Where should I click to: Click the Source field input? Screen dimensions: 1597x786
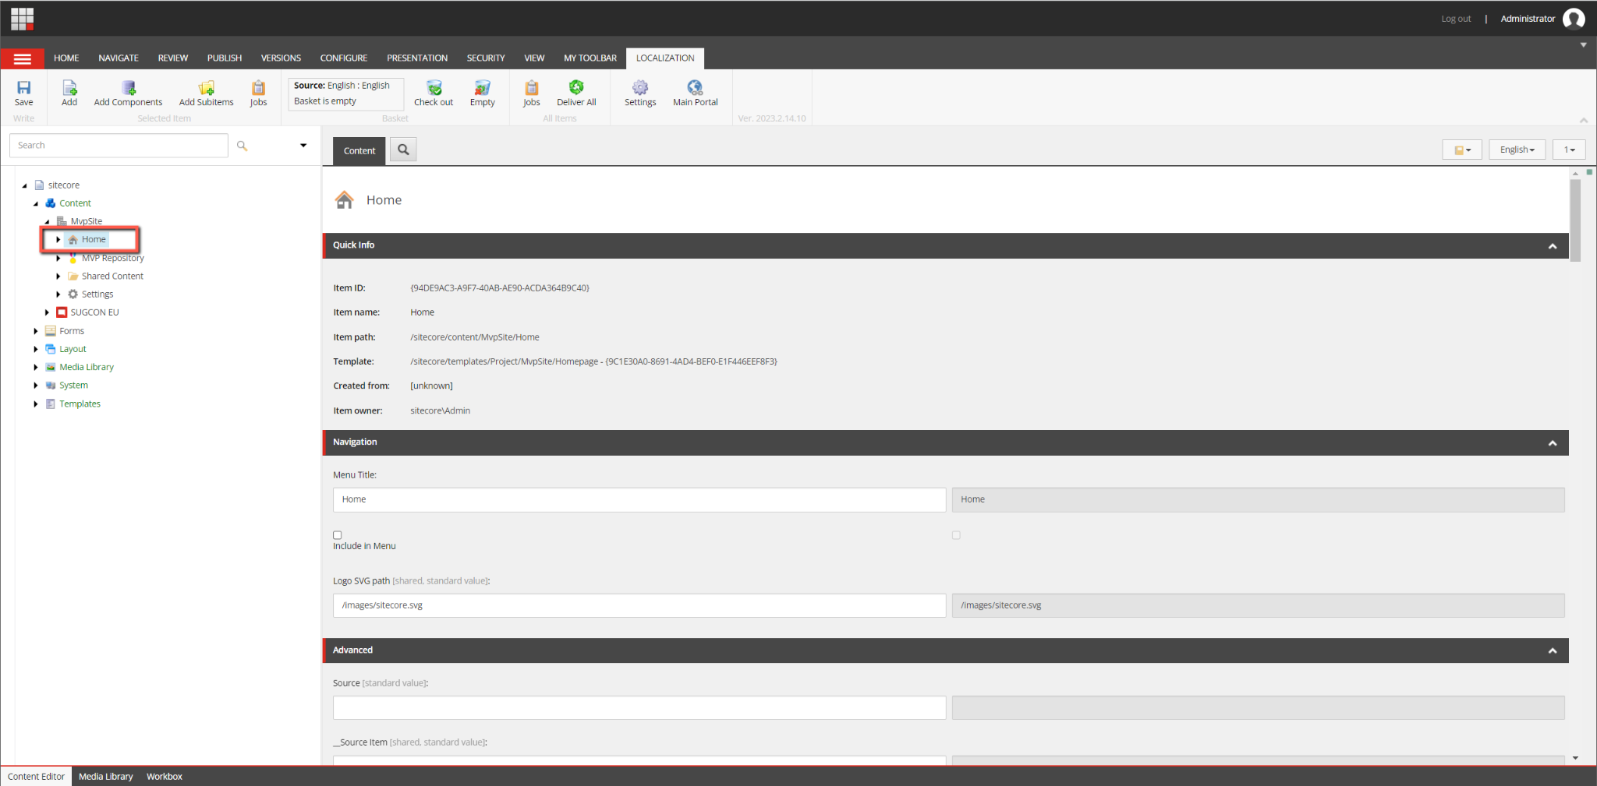639,708
